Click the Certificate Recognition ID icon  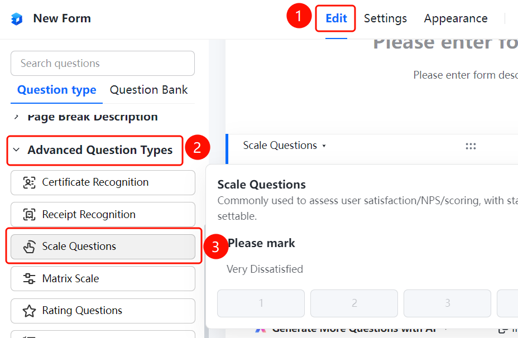tap(29, 182)
